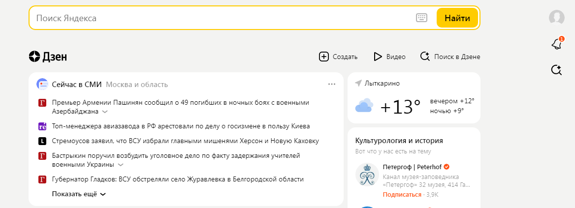Open Поиск в Дзене link
575x208 pixels.
[457, 57]
